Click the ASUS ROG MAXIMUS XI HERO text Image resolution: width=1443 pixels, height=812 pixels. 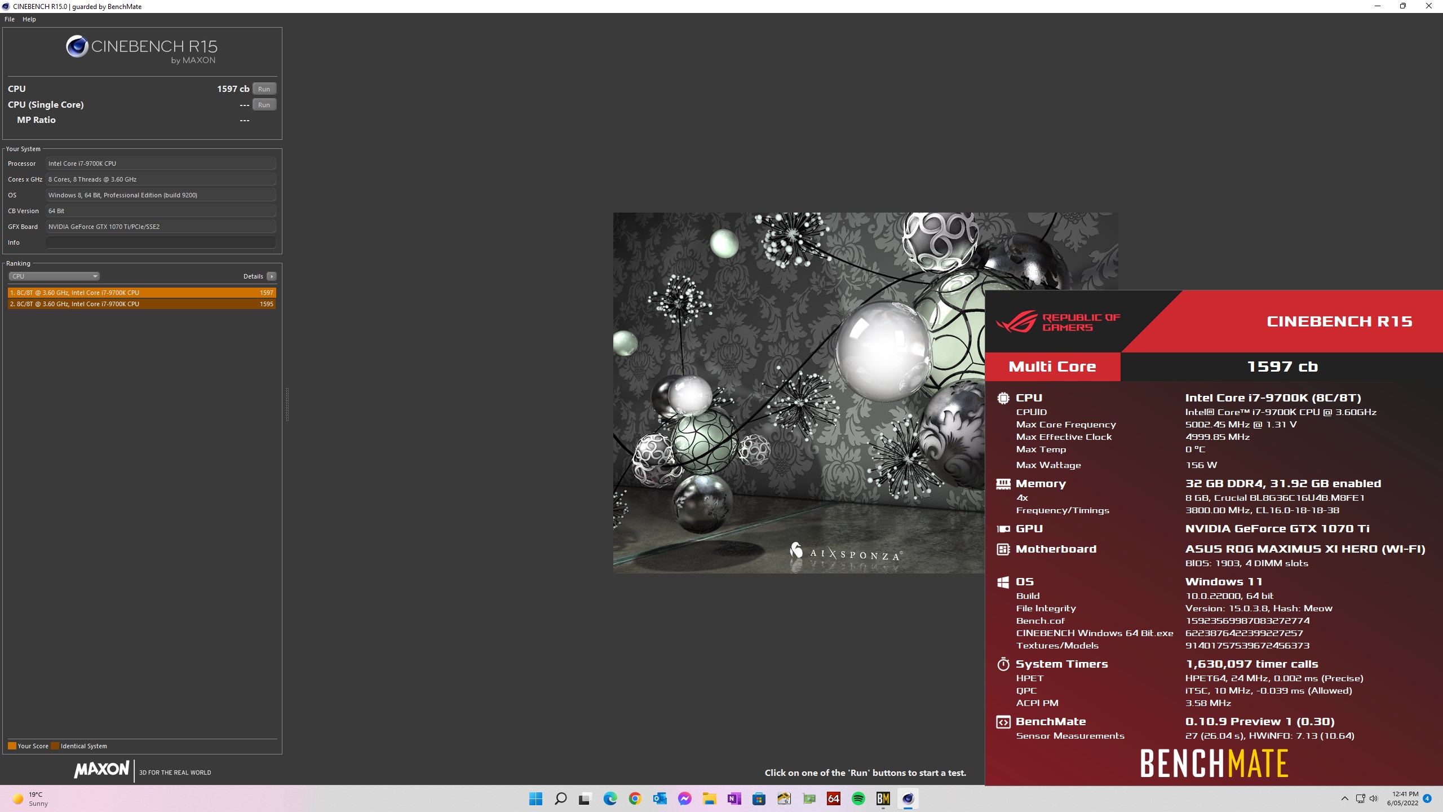coord(1305,549)
